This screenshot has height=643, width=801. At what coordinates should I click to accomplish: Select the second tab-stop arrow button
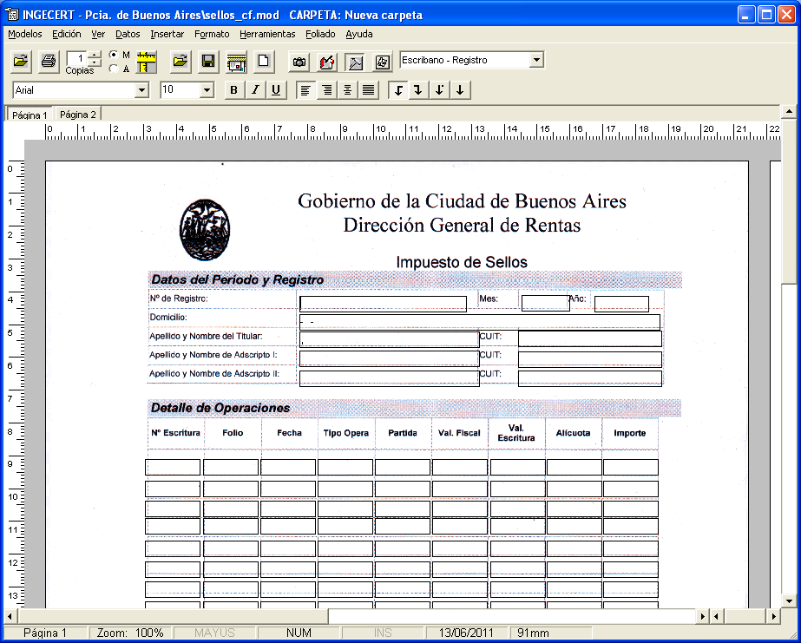(x=418, y=90)
